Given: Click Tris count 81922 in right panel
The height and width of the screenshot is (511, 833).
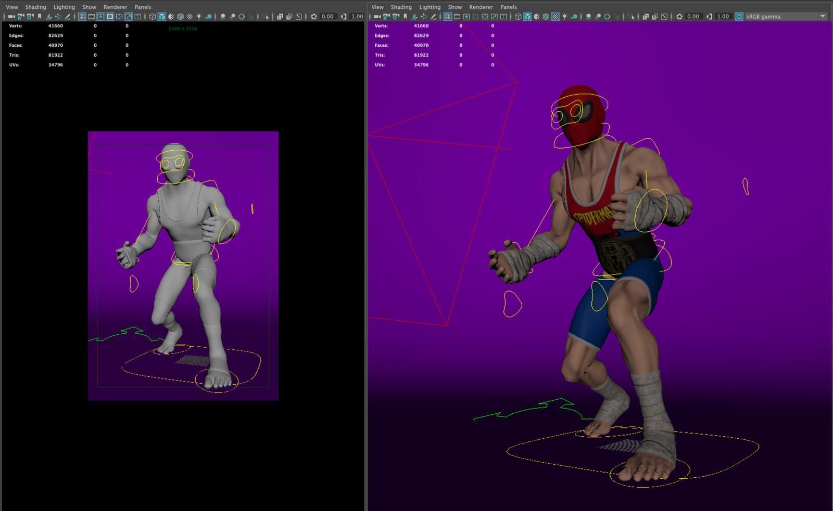Looking at the screenshot, I should coord(421,55).
